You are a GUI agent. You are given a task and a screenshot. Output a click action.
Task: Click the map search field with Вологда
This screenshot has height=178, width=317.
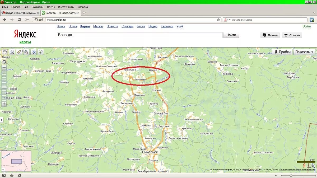(x=139, y=35)
